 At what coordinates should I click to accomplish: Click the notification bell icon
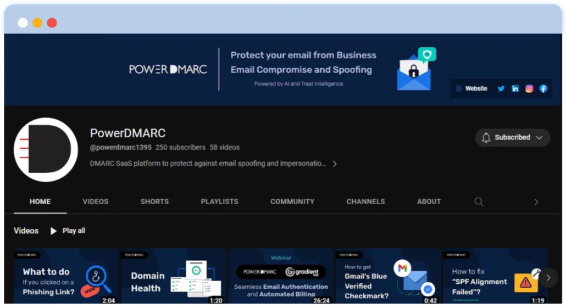click(x=486, y=137)
